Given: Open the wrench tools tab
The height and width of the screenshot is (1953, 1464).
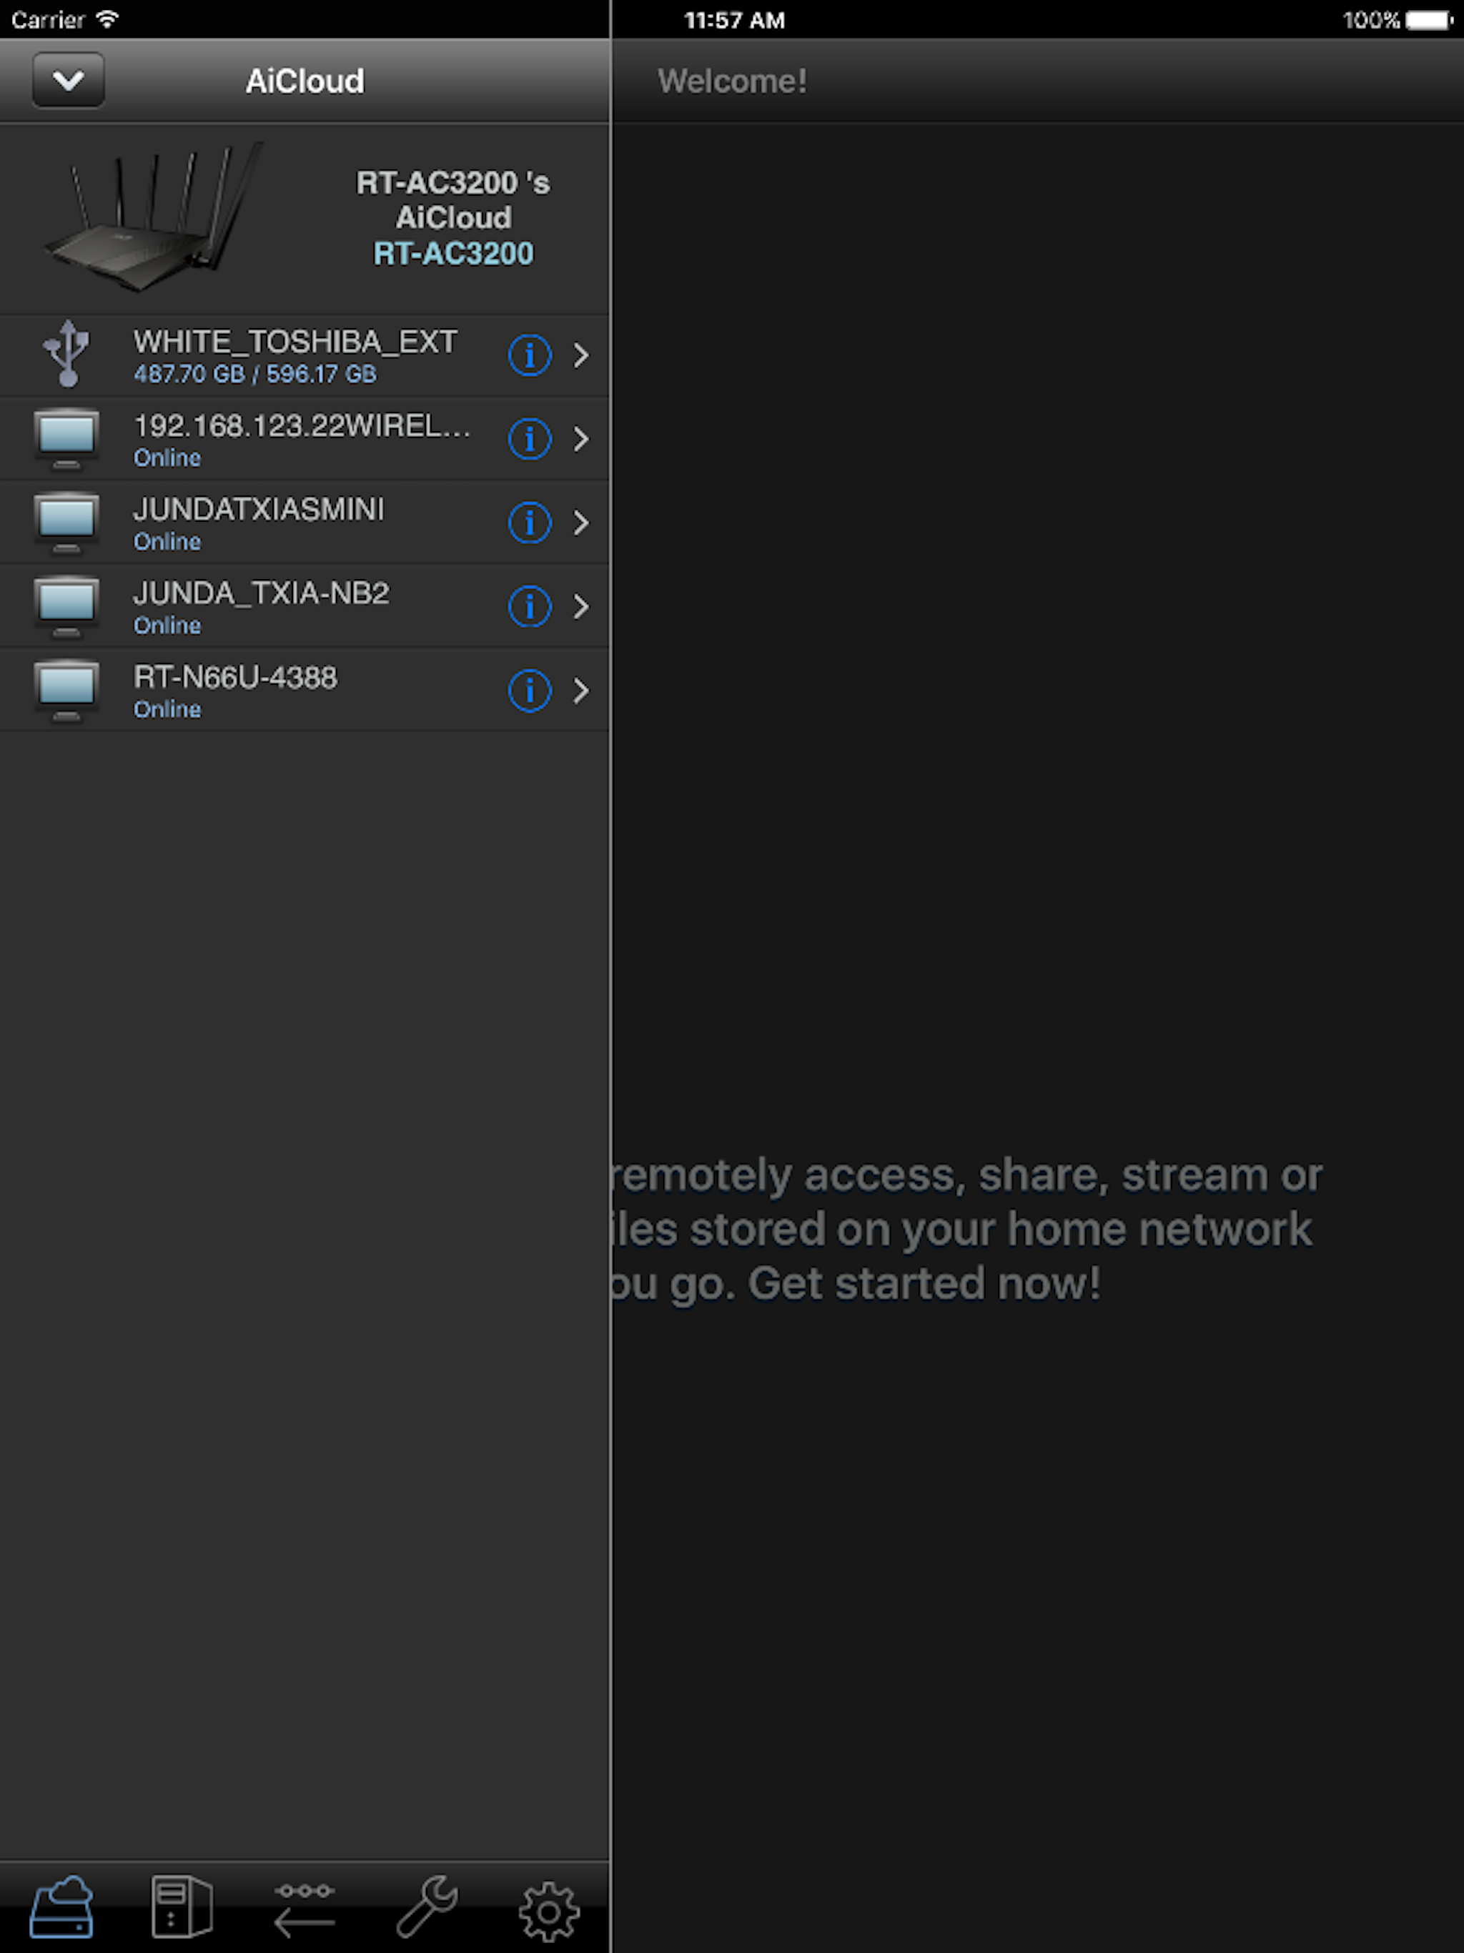Looking at the screenshot, I should [x=427, y=1907].
